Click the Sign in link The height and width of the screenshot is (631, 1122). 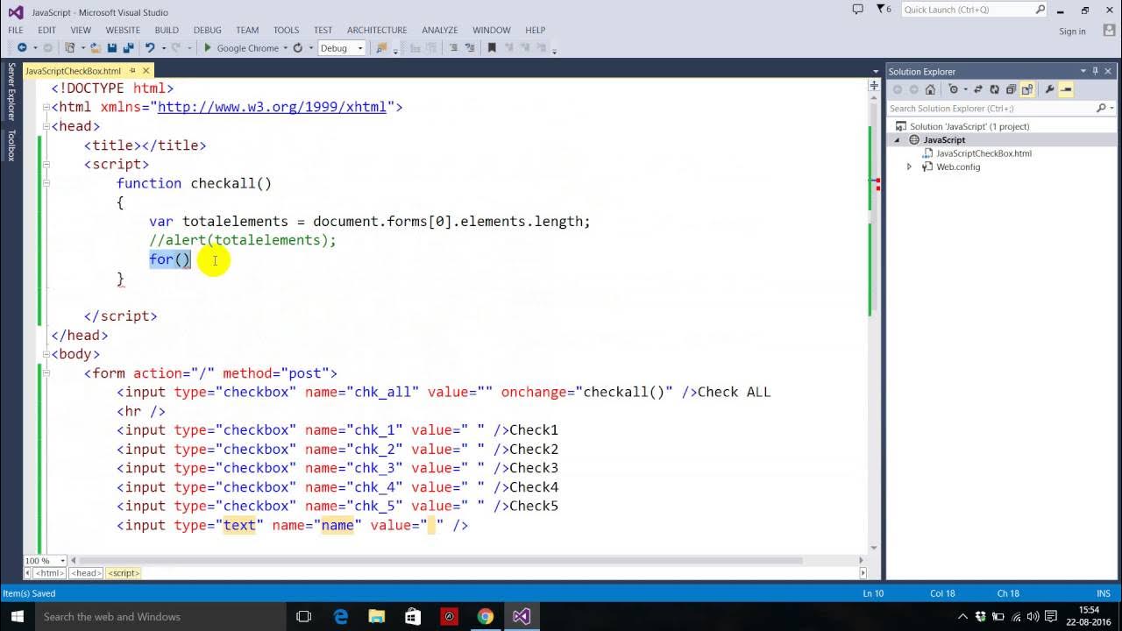coord(1072,31)
